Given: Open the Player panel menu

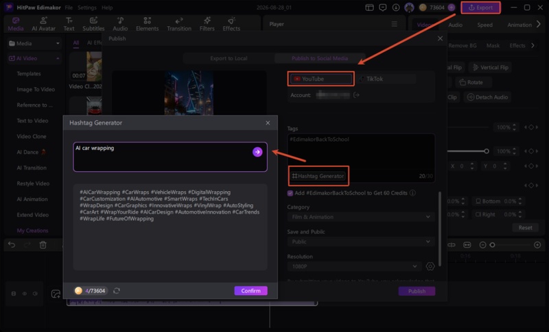Looking at the screenshot, I should (x=394, y=24).
